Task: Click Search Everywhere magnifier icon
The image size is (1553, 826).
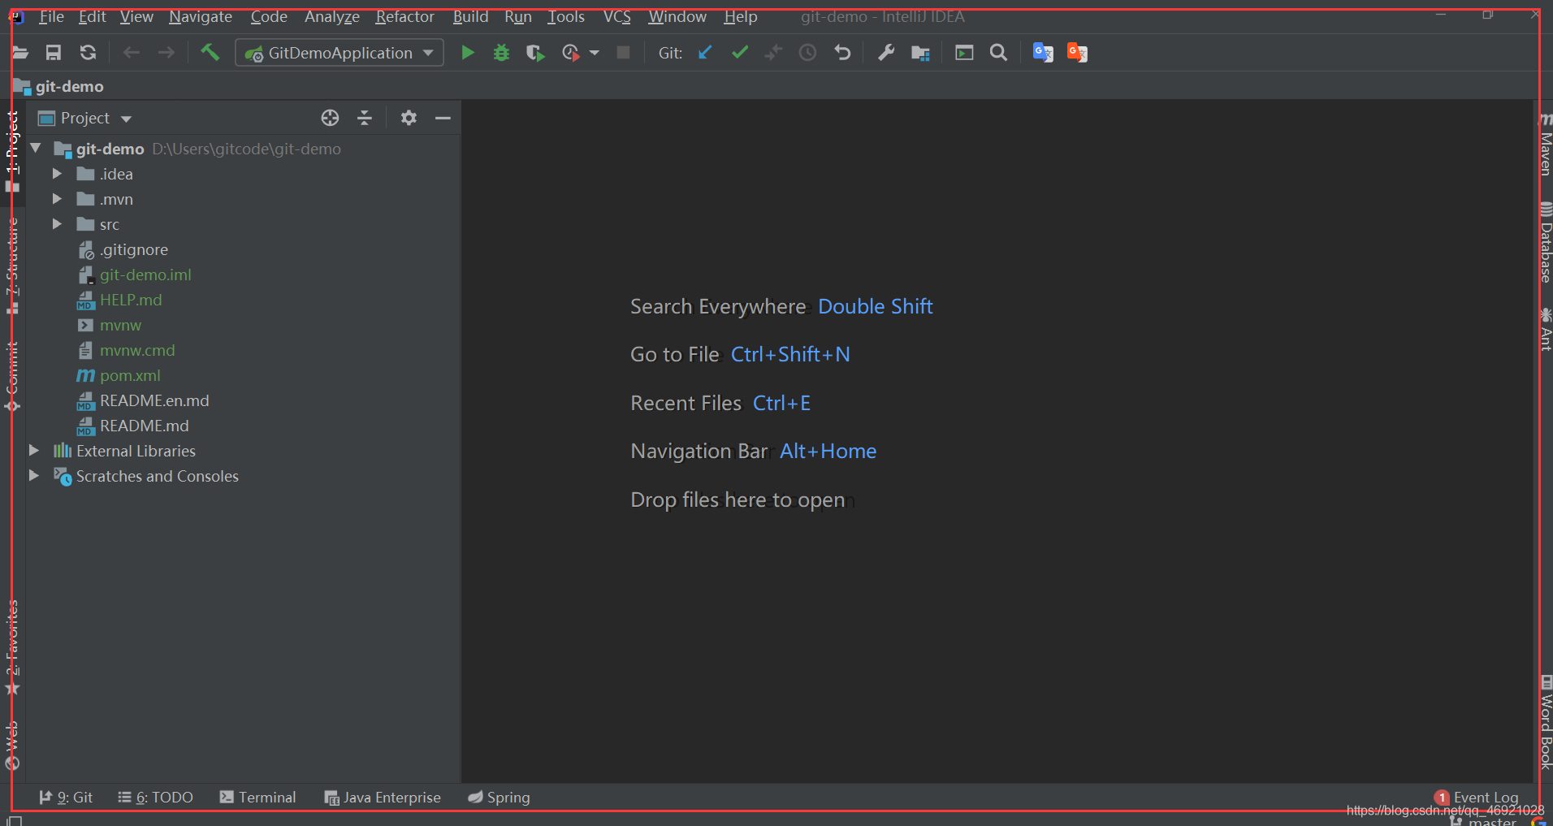Action: [998, 53]
